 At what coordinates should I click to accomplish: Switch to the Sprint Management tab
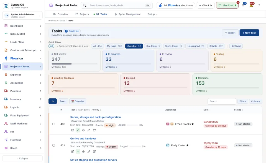pyautogui.click(x=127, y=14)
